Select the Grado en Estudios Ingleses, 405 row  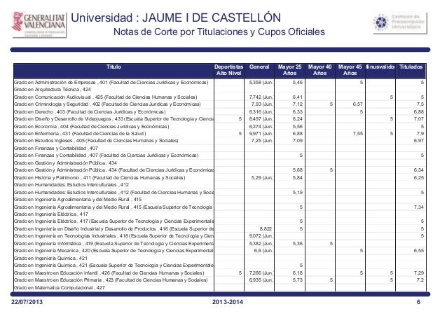[x=220, y=141]
